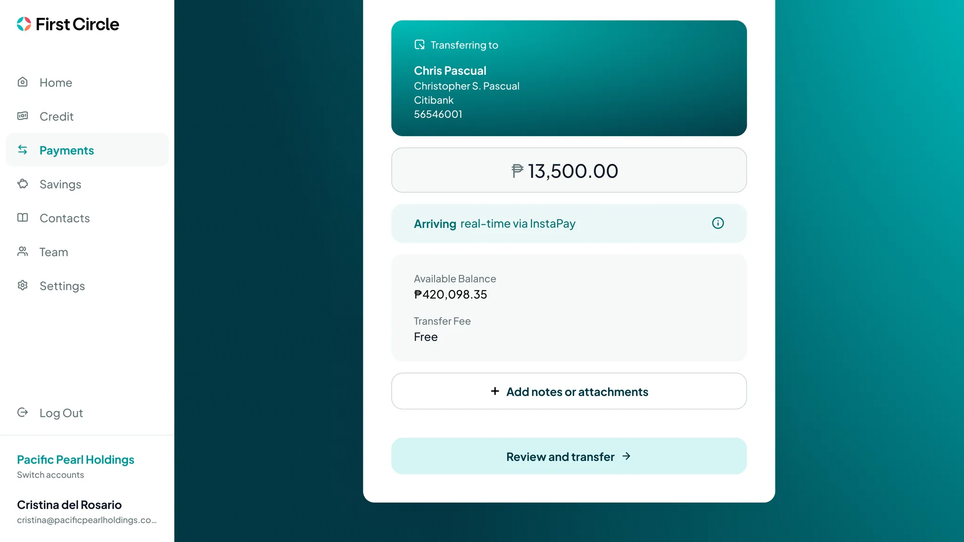964x542 pixels.
Task: Select the Chris Pascual recipient card
Action: 569,78
